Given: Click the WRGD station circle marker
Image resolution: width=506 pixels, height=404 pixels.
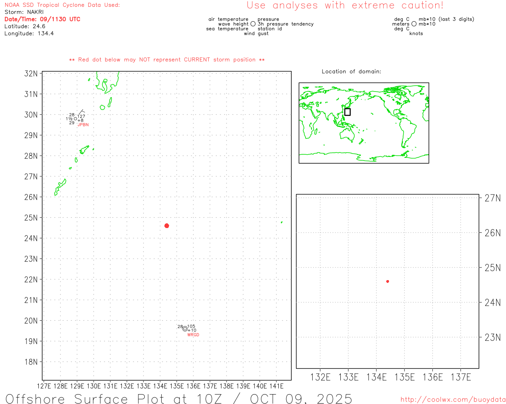Looking at the screenshot, I should coord(185,329).
